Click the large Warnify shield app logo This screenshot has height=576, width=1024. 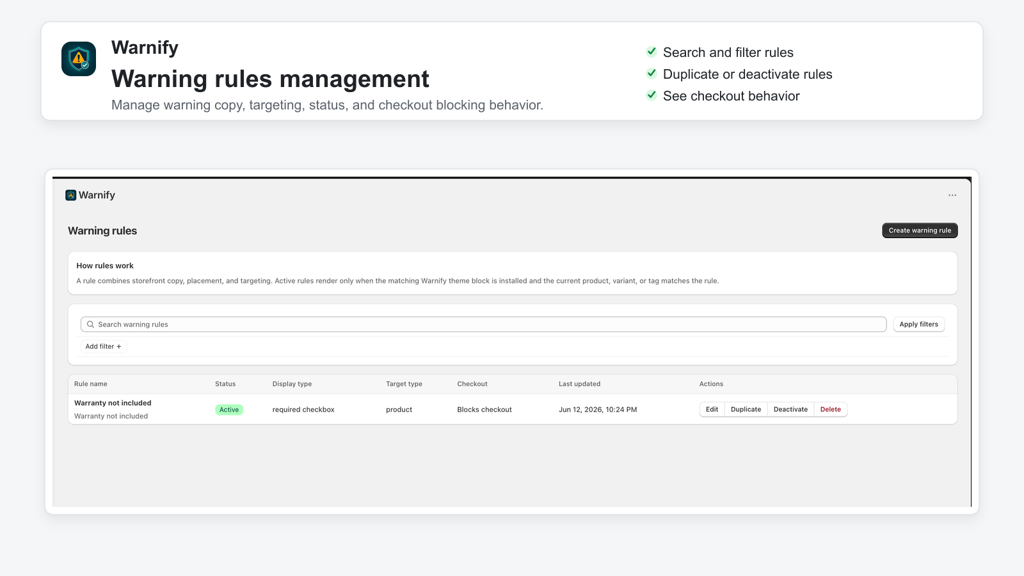(x=79, y=59)
